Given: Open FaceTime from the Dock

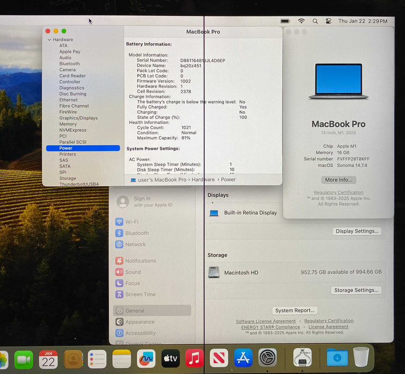Looking at the screenshot, I should [x=24, y=360].
